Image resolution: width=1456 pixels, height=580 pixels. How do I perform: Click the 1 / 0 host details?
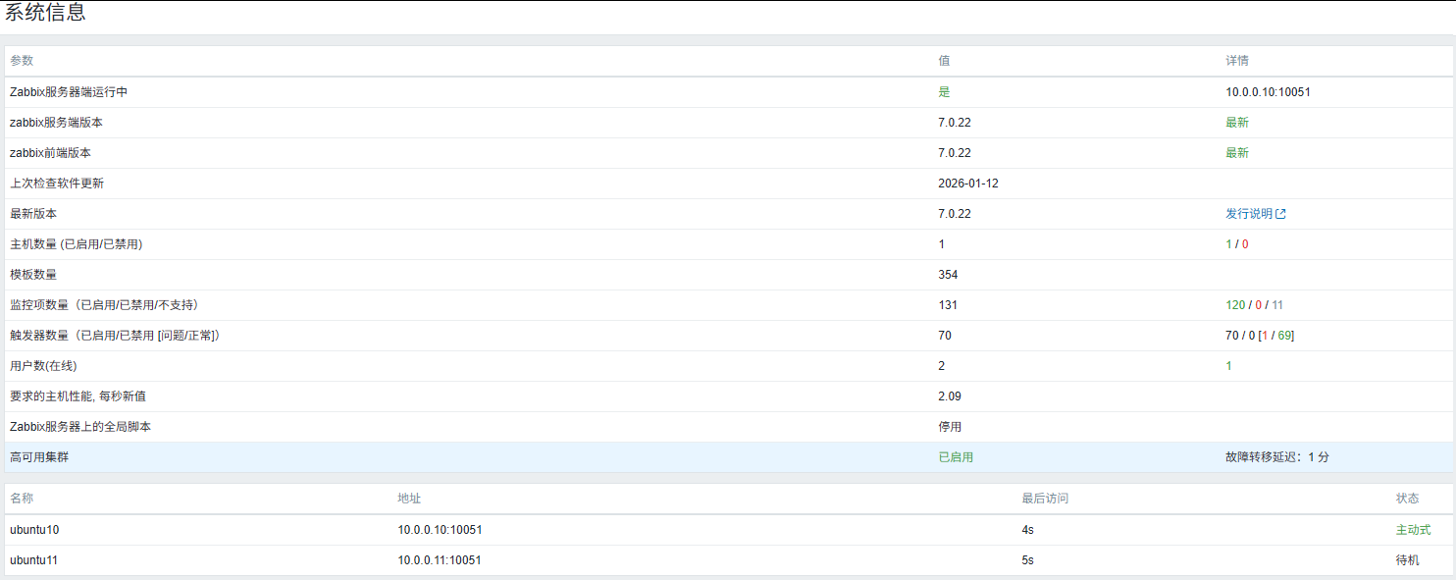pos(1236,244)
